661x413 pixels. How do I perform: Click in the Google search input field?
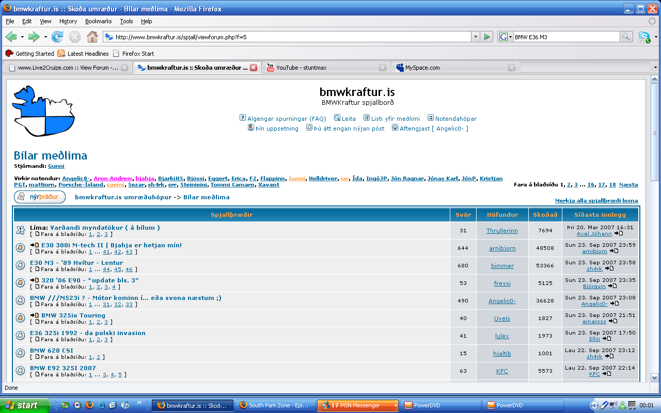(x=565, y=37)
